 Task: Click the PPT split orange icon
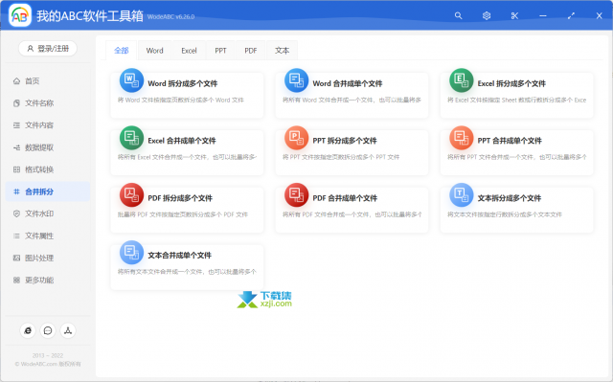point(296,138)
